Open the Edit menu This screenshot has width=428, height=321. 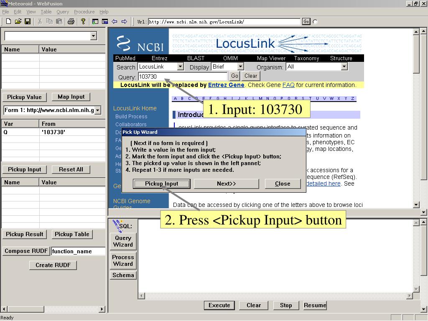[18, 12]
